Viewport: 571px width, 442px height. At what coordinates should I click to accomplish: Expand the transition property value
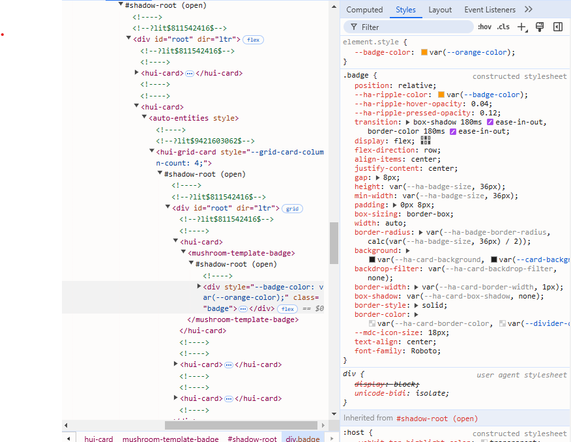tap(409, 122)
